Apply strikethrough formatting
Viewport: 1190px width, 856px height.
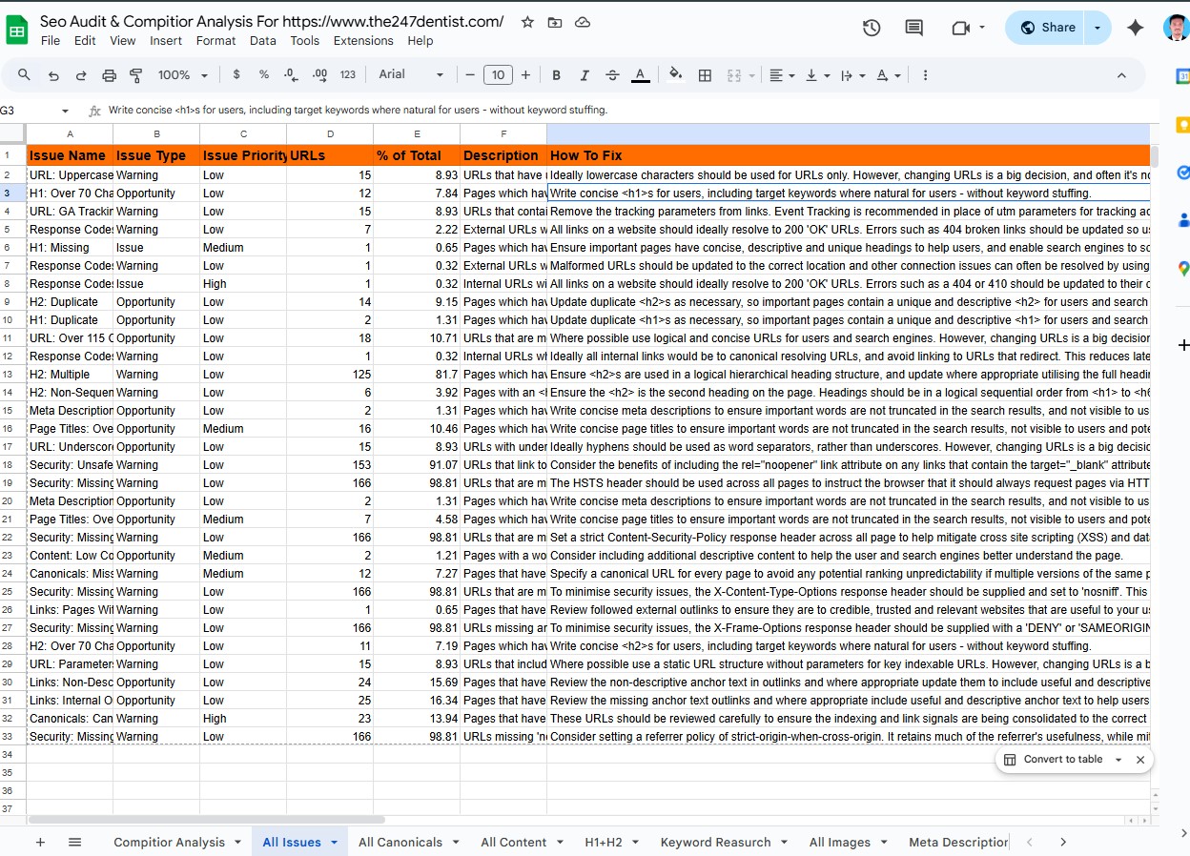point(610,74)
